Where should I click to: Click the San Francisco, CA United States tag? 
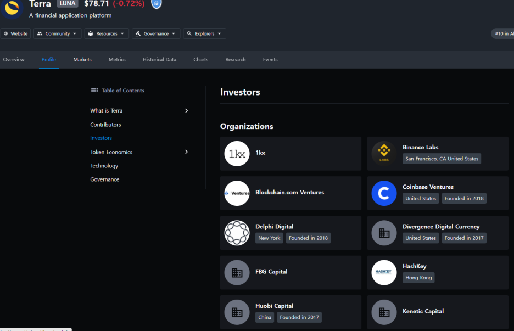(442, 159)
